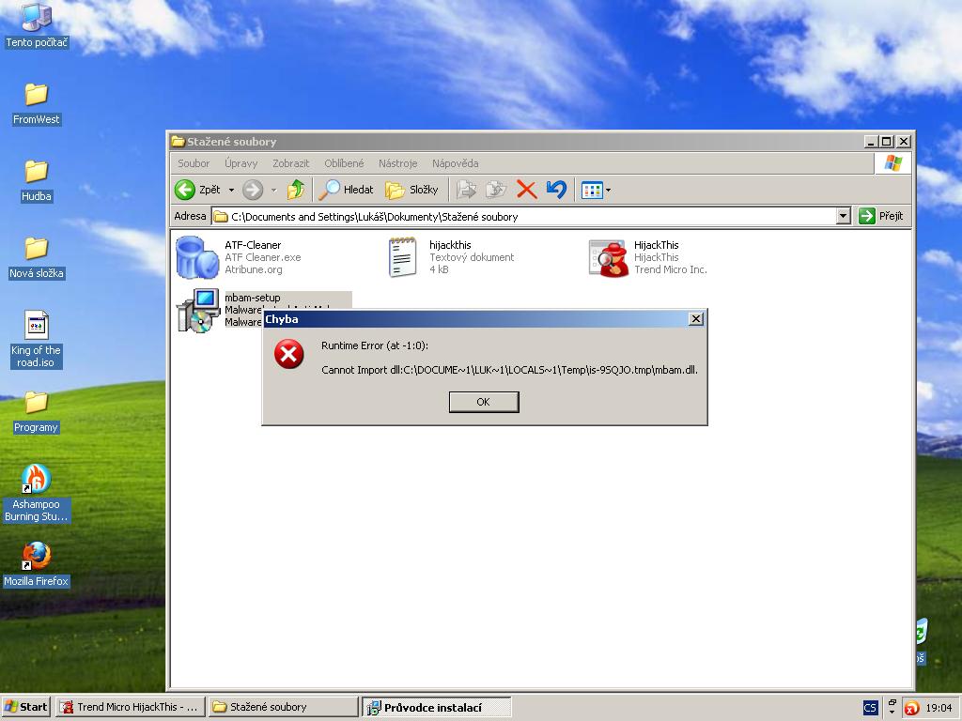Click the Přejít go button

[x=881, y=217]
